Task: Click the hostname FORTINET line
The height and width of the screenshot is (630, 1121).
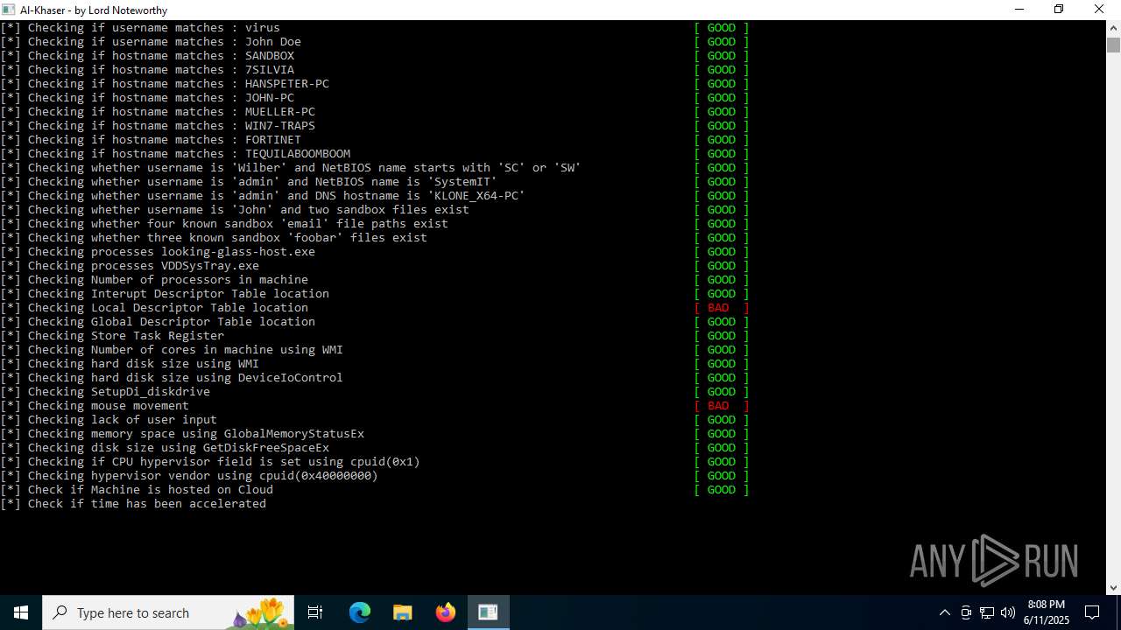Action: (151, 140)
